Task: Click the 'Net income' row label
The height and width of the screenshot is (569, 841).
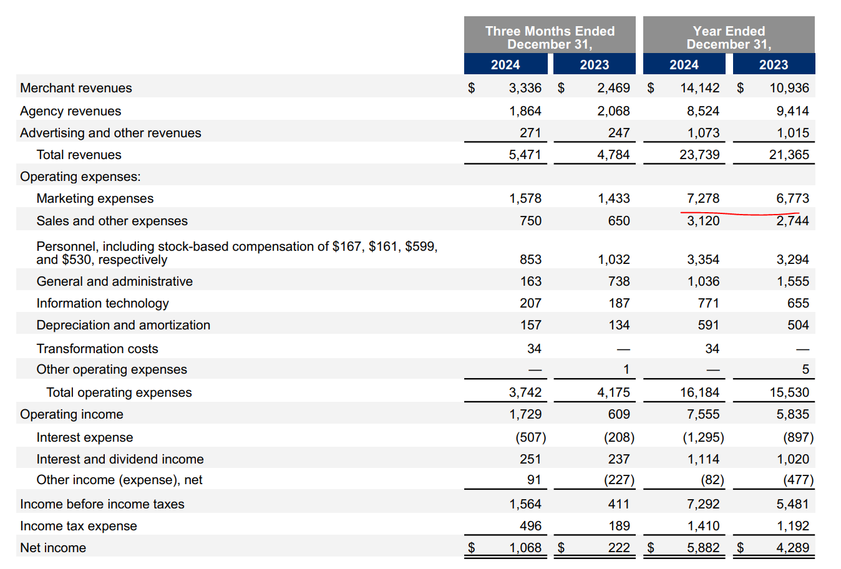Action: [x=53, y=548]
